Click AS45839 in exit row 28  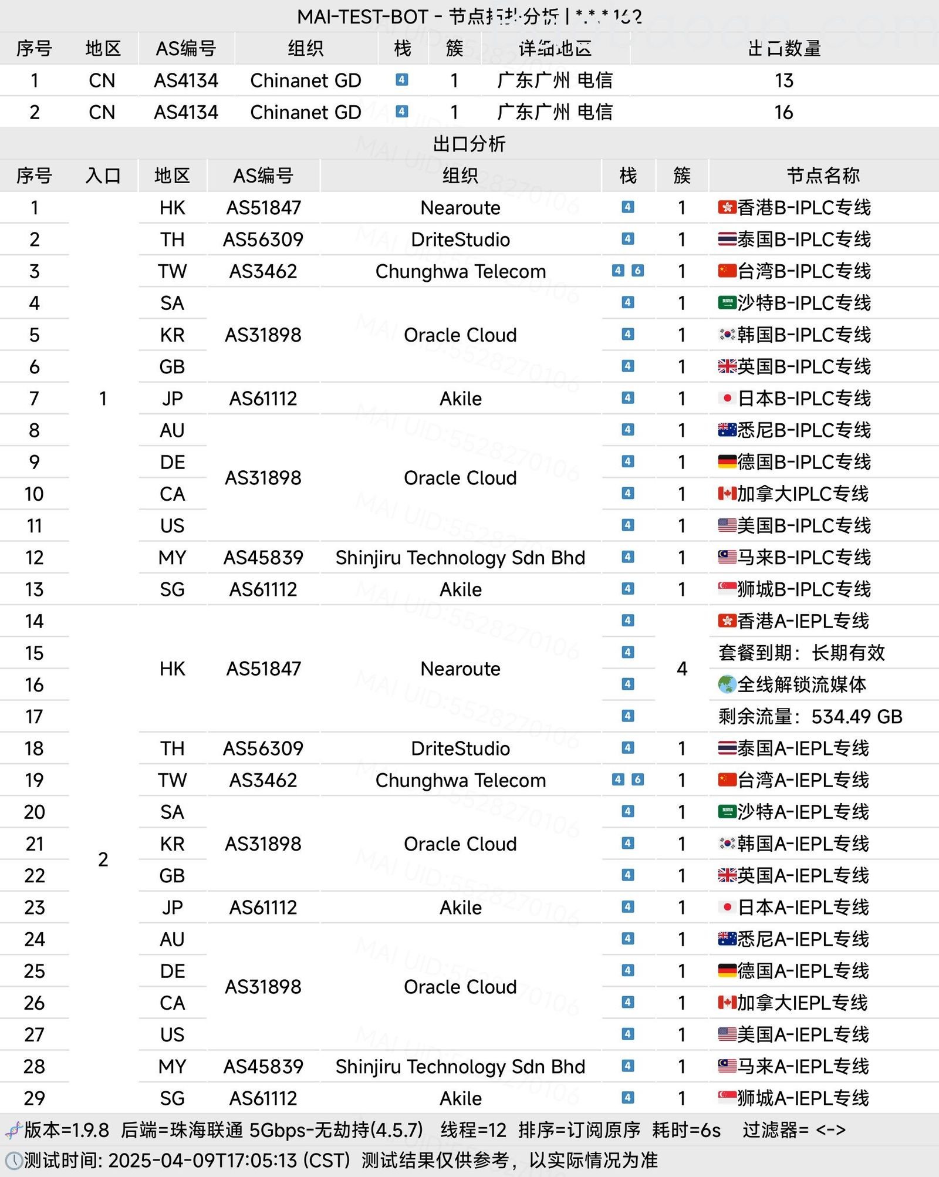click(263, 1067)
